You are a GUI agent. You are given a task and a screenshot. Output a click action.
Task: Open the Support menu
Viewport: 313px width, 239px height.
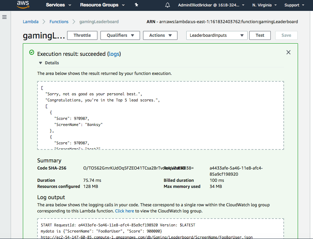point(294,5)
